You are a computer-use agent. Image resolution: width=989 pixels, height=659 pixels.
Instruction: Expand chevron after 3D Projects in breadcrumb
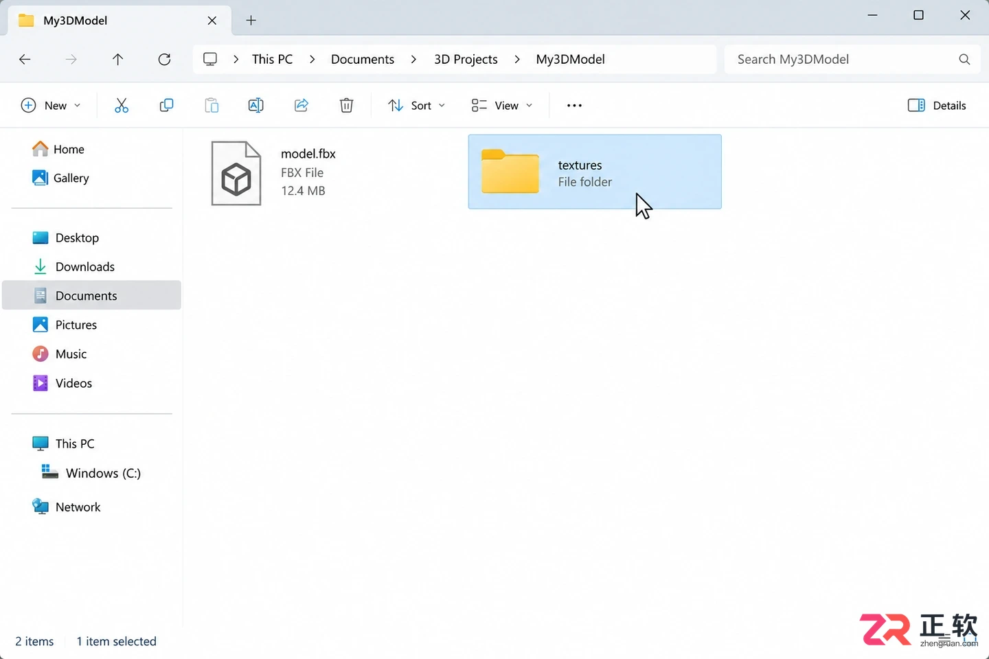click(x=516, y=59)
